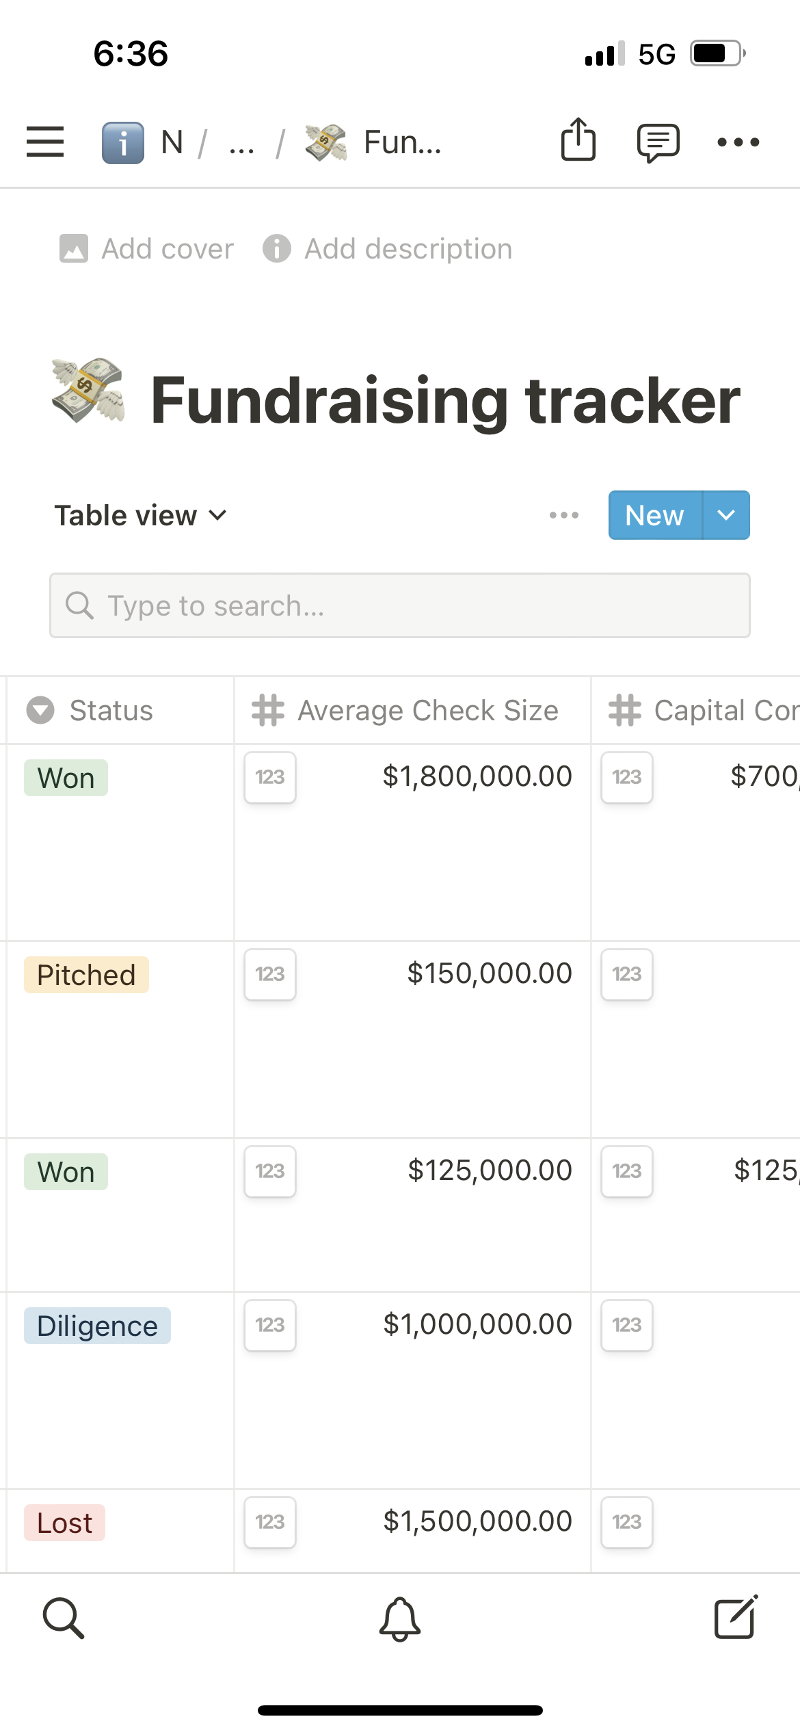Viewport: 800px width, 1732px height.
Task: Open notifications bell icon
Action: coord(400,1618)
